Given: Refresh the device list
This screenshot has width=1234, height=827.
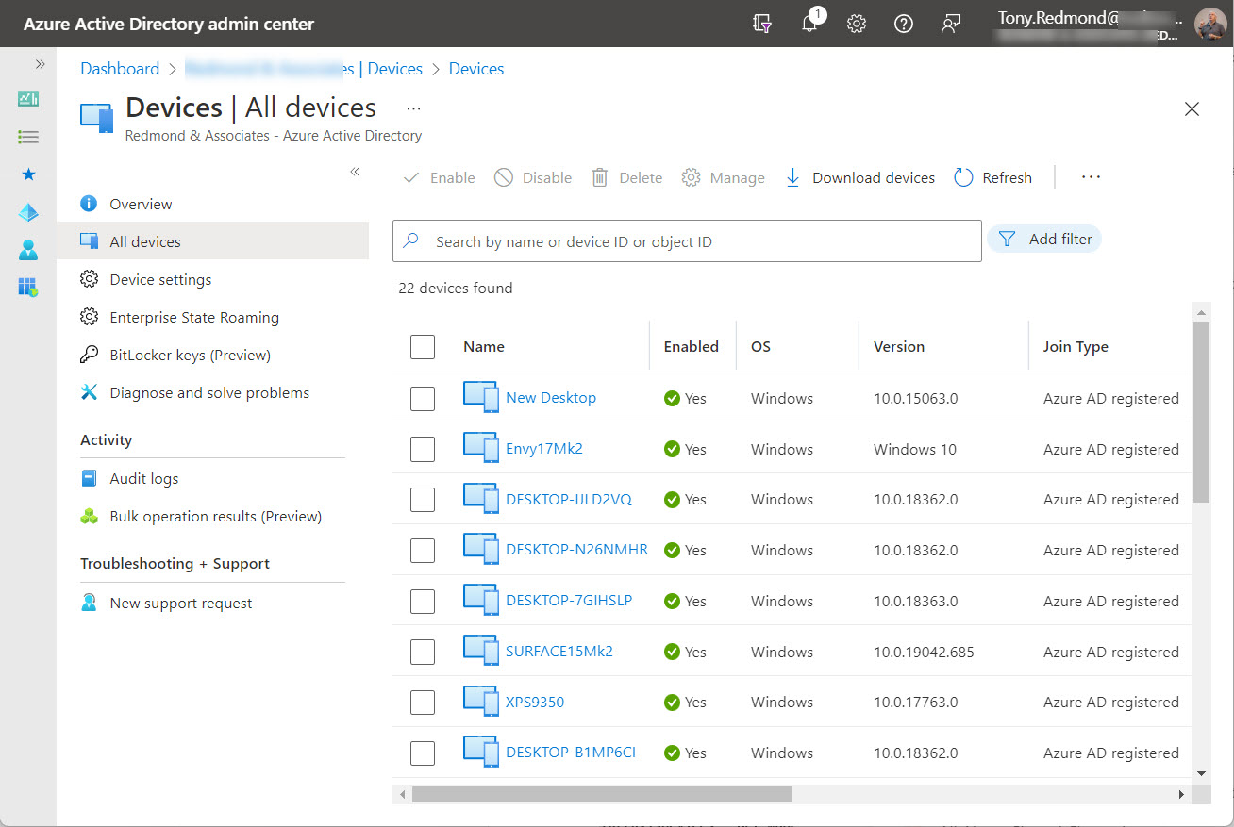Looking at the screenshot, I should point(993,177).
